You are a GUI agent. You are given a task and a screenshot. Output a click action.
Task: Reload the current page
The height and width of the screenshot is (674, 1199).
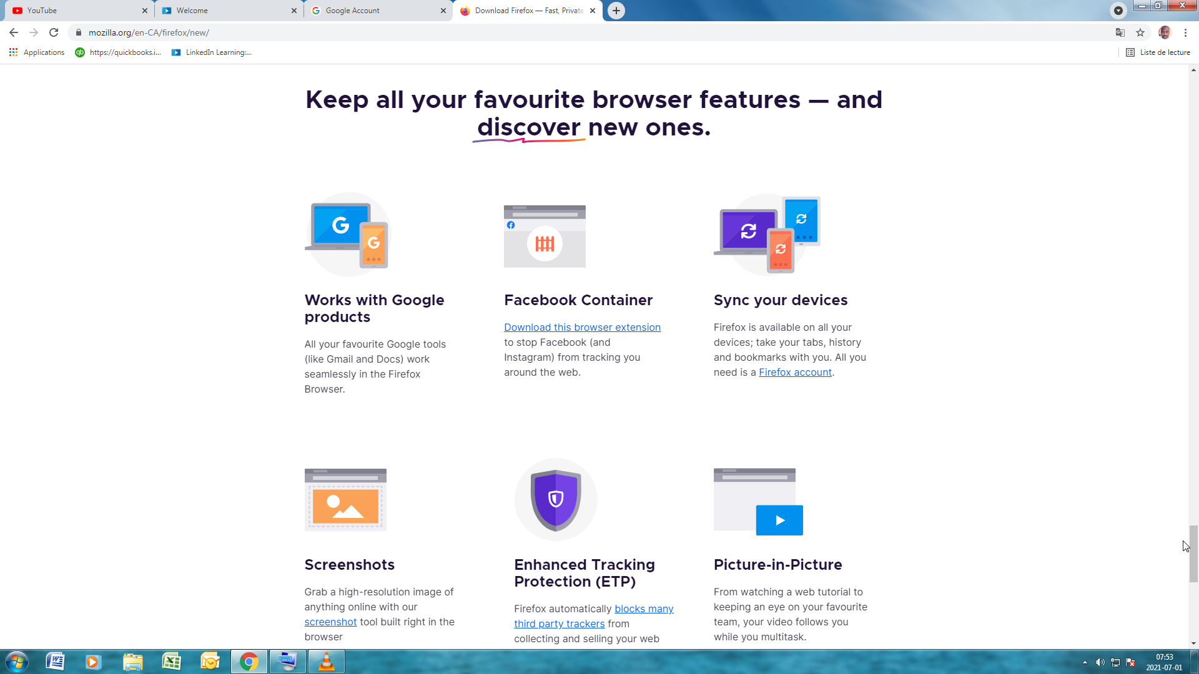click(54, 32)
